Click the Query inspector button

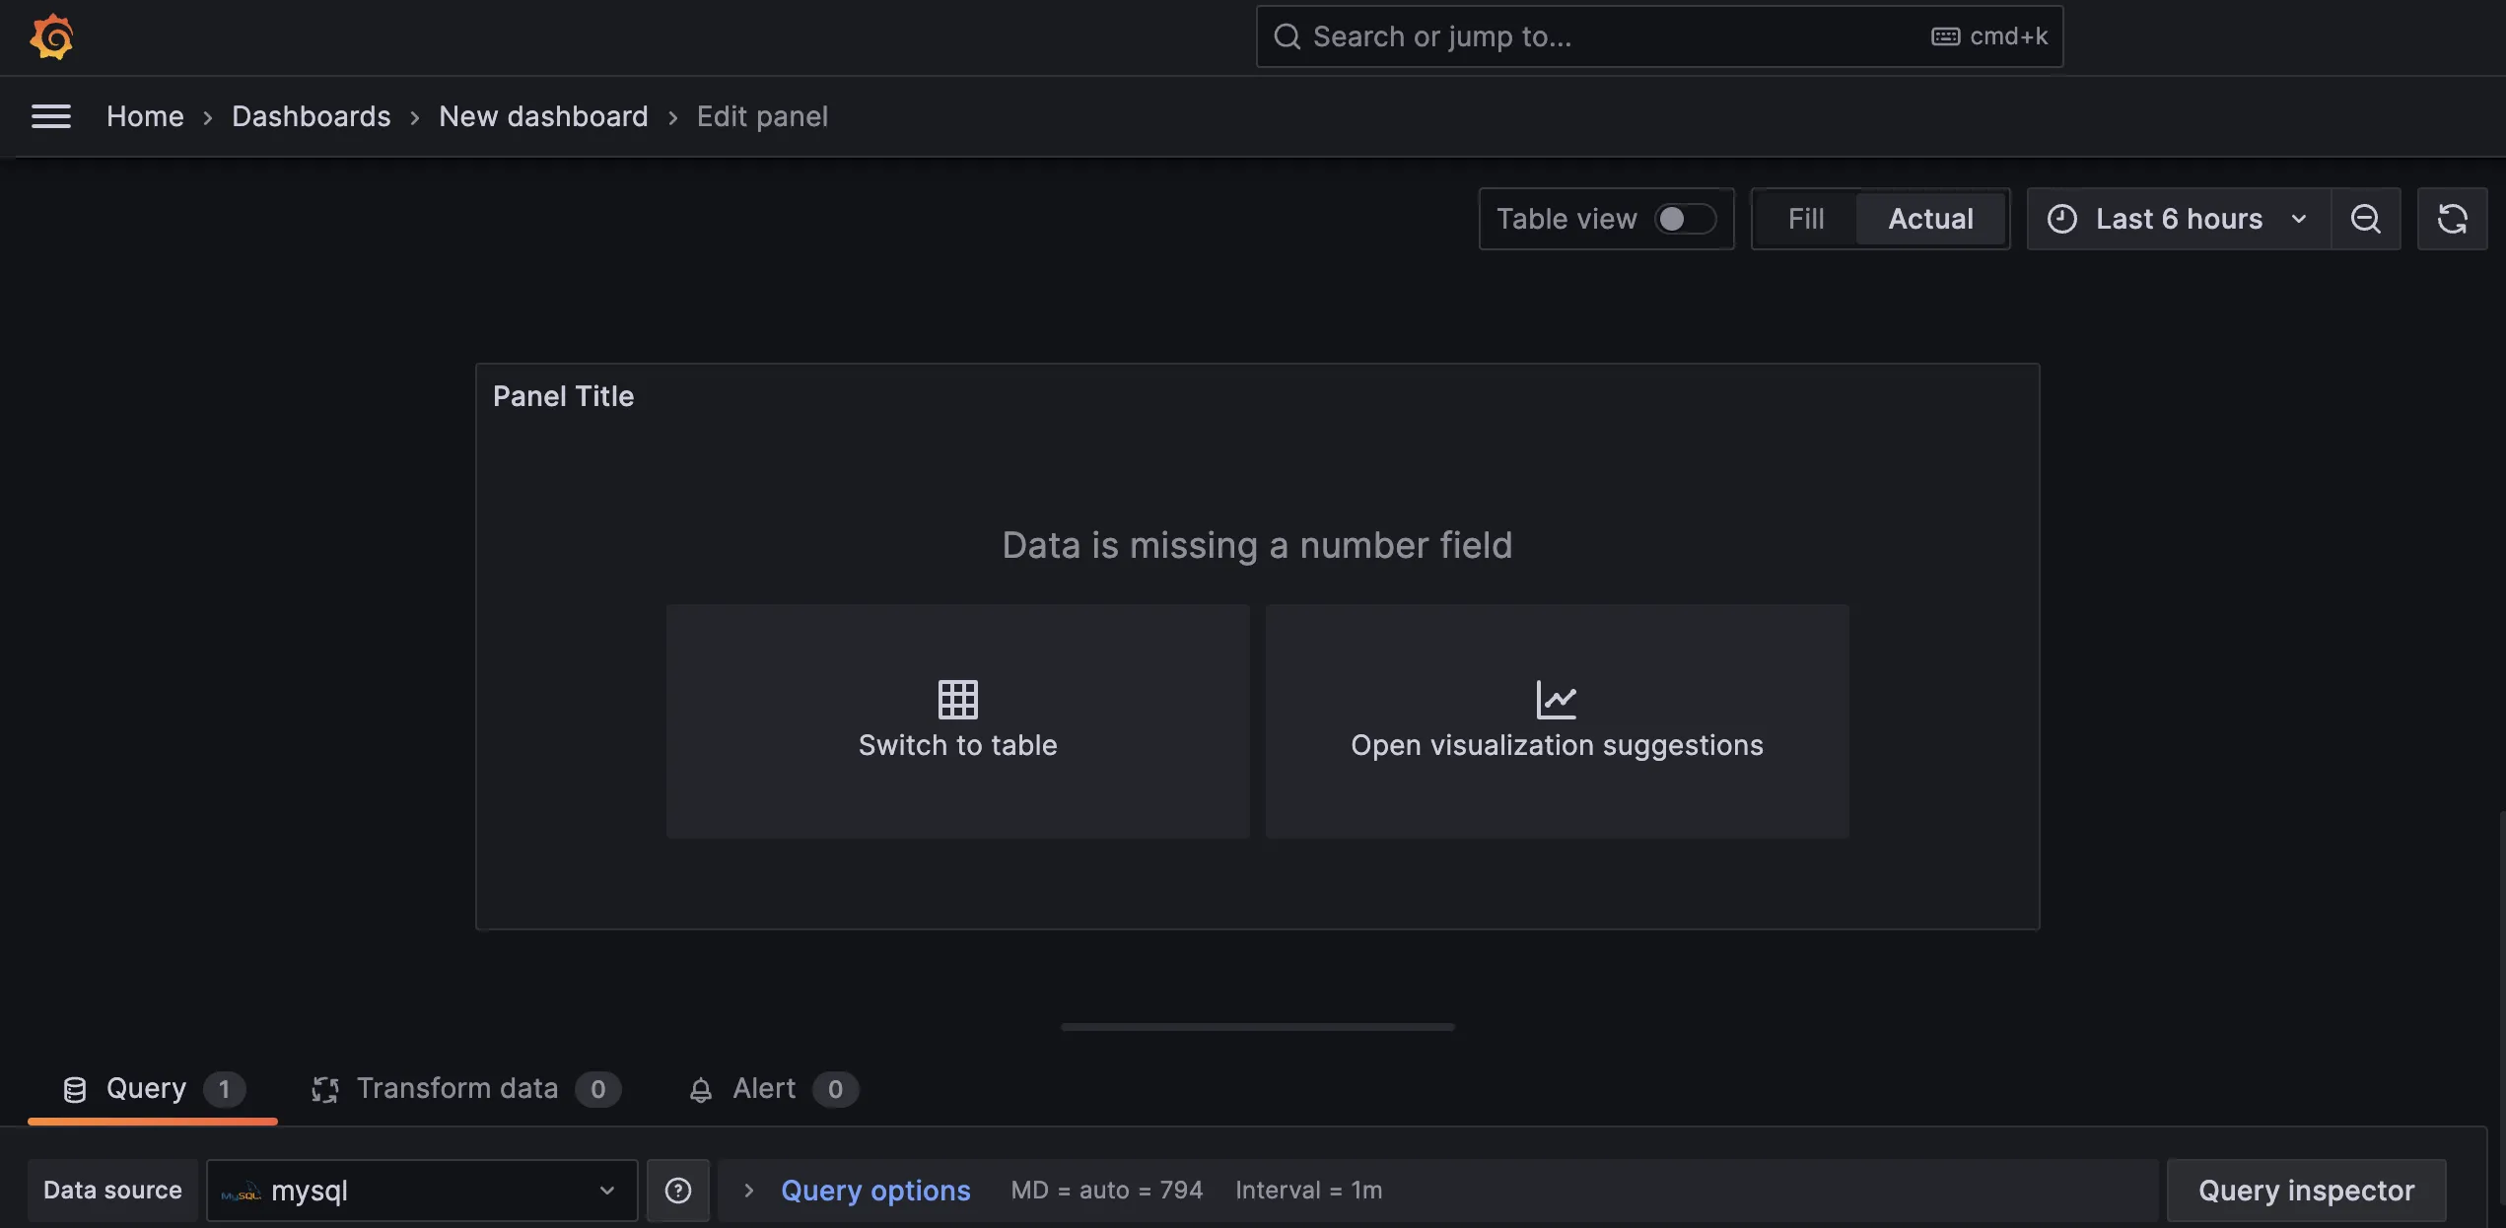[x=2308, y=1190]
